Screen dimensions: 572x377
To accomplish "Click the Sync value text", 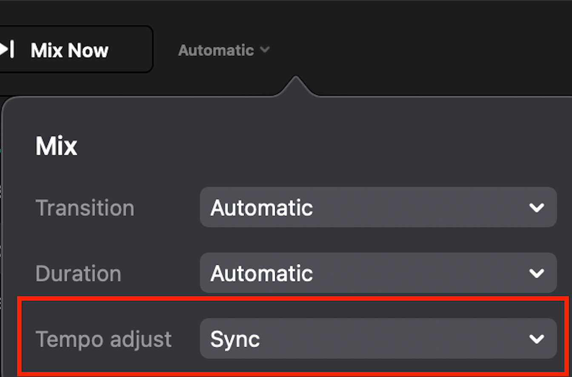I will [x=235, y=339].
